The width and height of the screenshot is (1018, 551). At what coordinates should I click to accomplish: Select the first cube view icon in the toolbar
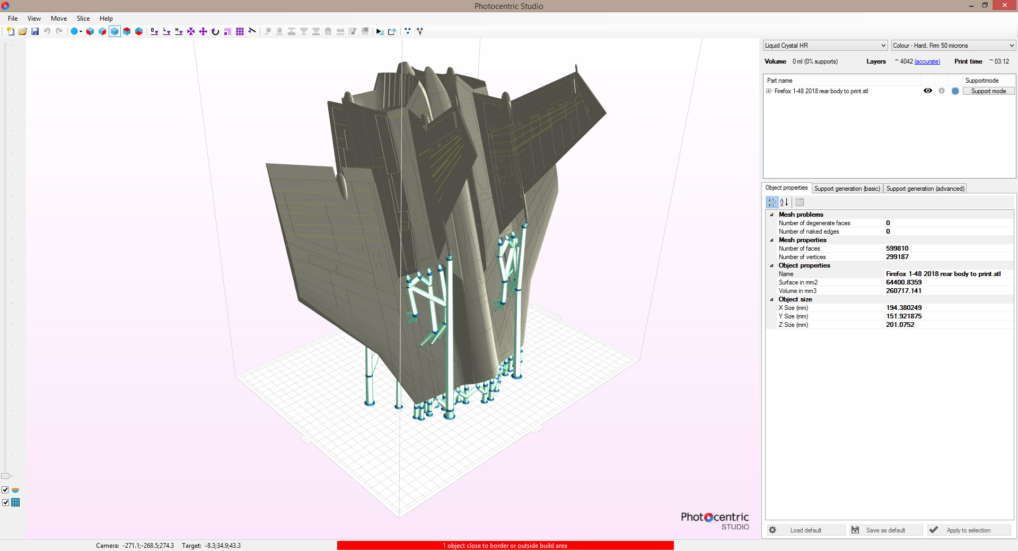[90, 31]
